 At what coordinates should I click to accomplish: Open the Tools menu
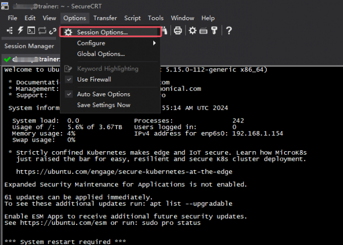coord(155,18)
